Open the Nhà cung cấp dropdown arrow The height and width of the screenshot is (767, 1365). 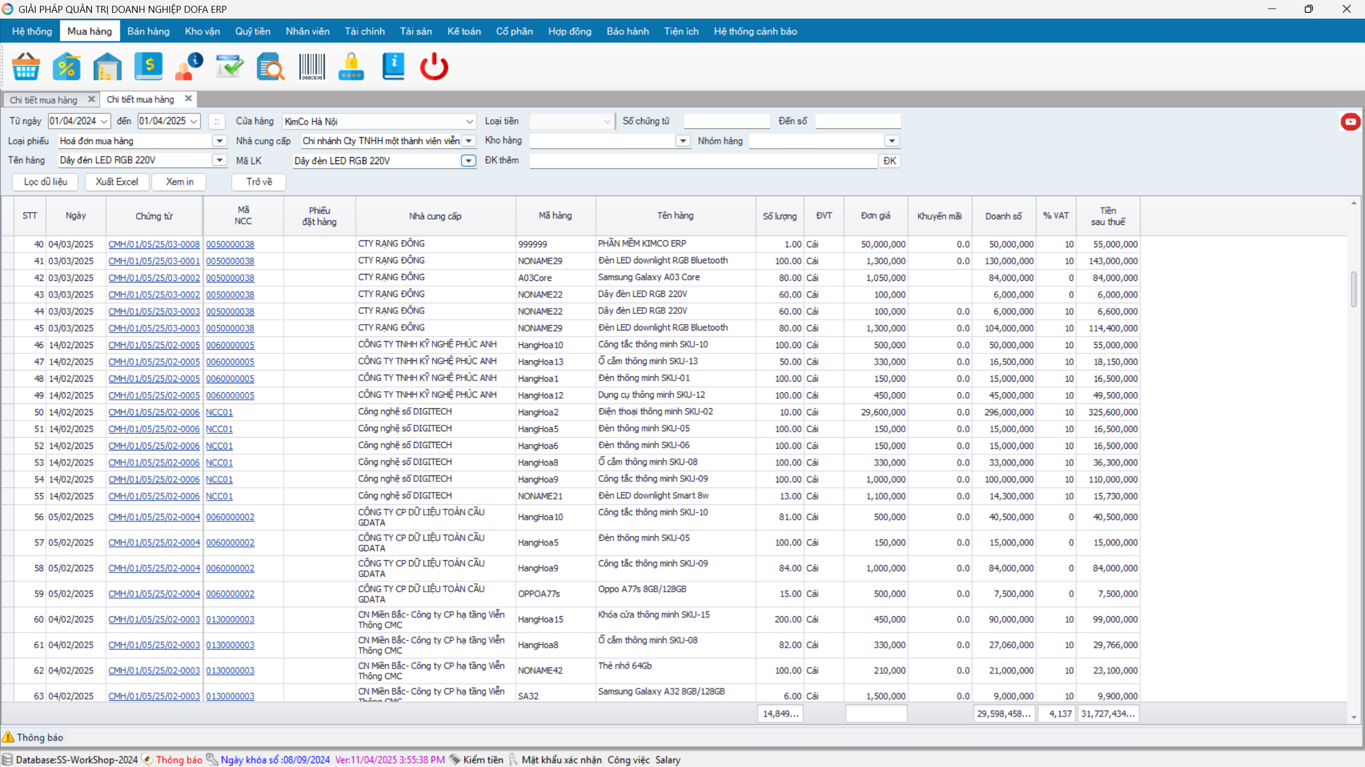[468, 141]
